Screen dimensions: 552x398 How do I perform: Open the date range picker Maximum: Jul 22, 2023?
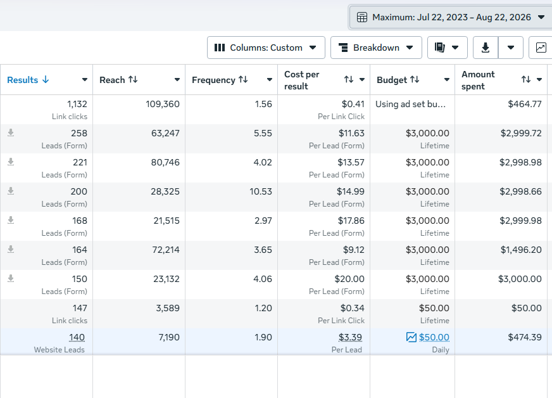pos(450,17)
